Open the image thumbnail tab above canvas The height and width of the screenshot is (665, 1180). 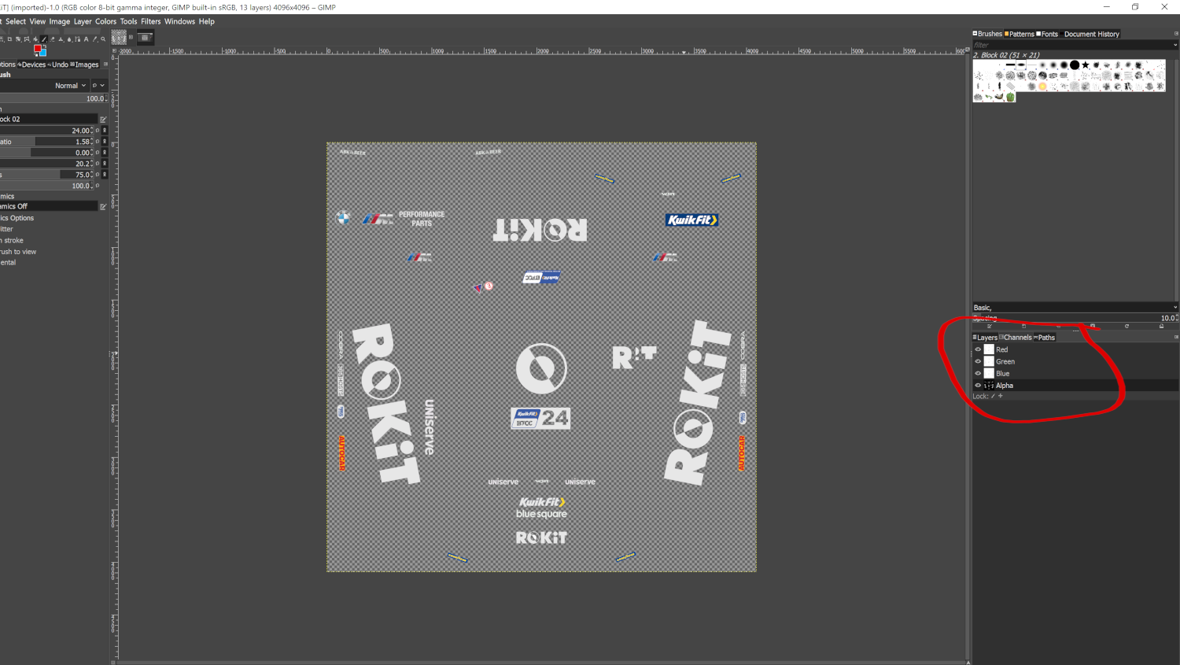119,37
